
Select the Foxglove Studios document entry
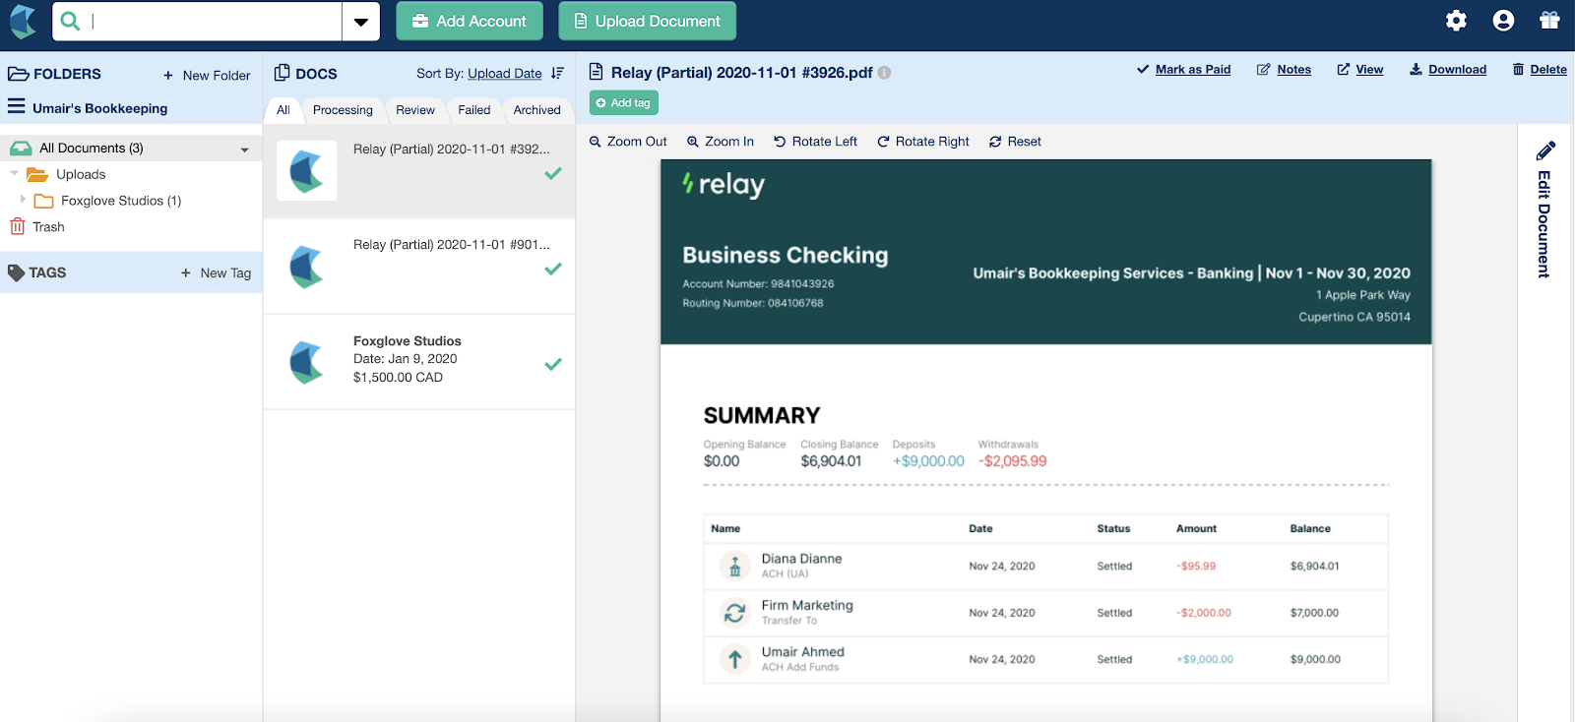[x=419, y=362]
